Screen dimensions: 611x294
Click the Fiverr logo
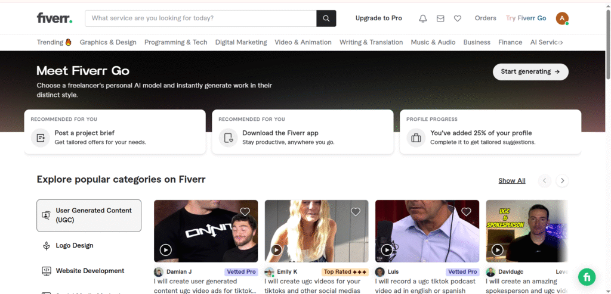(x=54, y=18)
